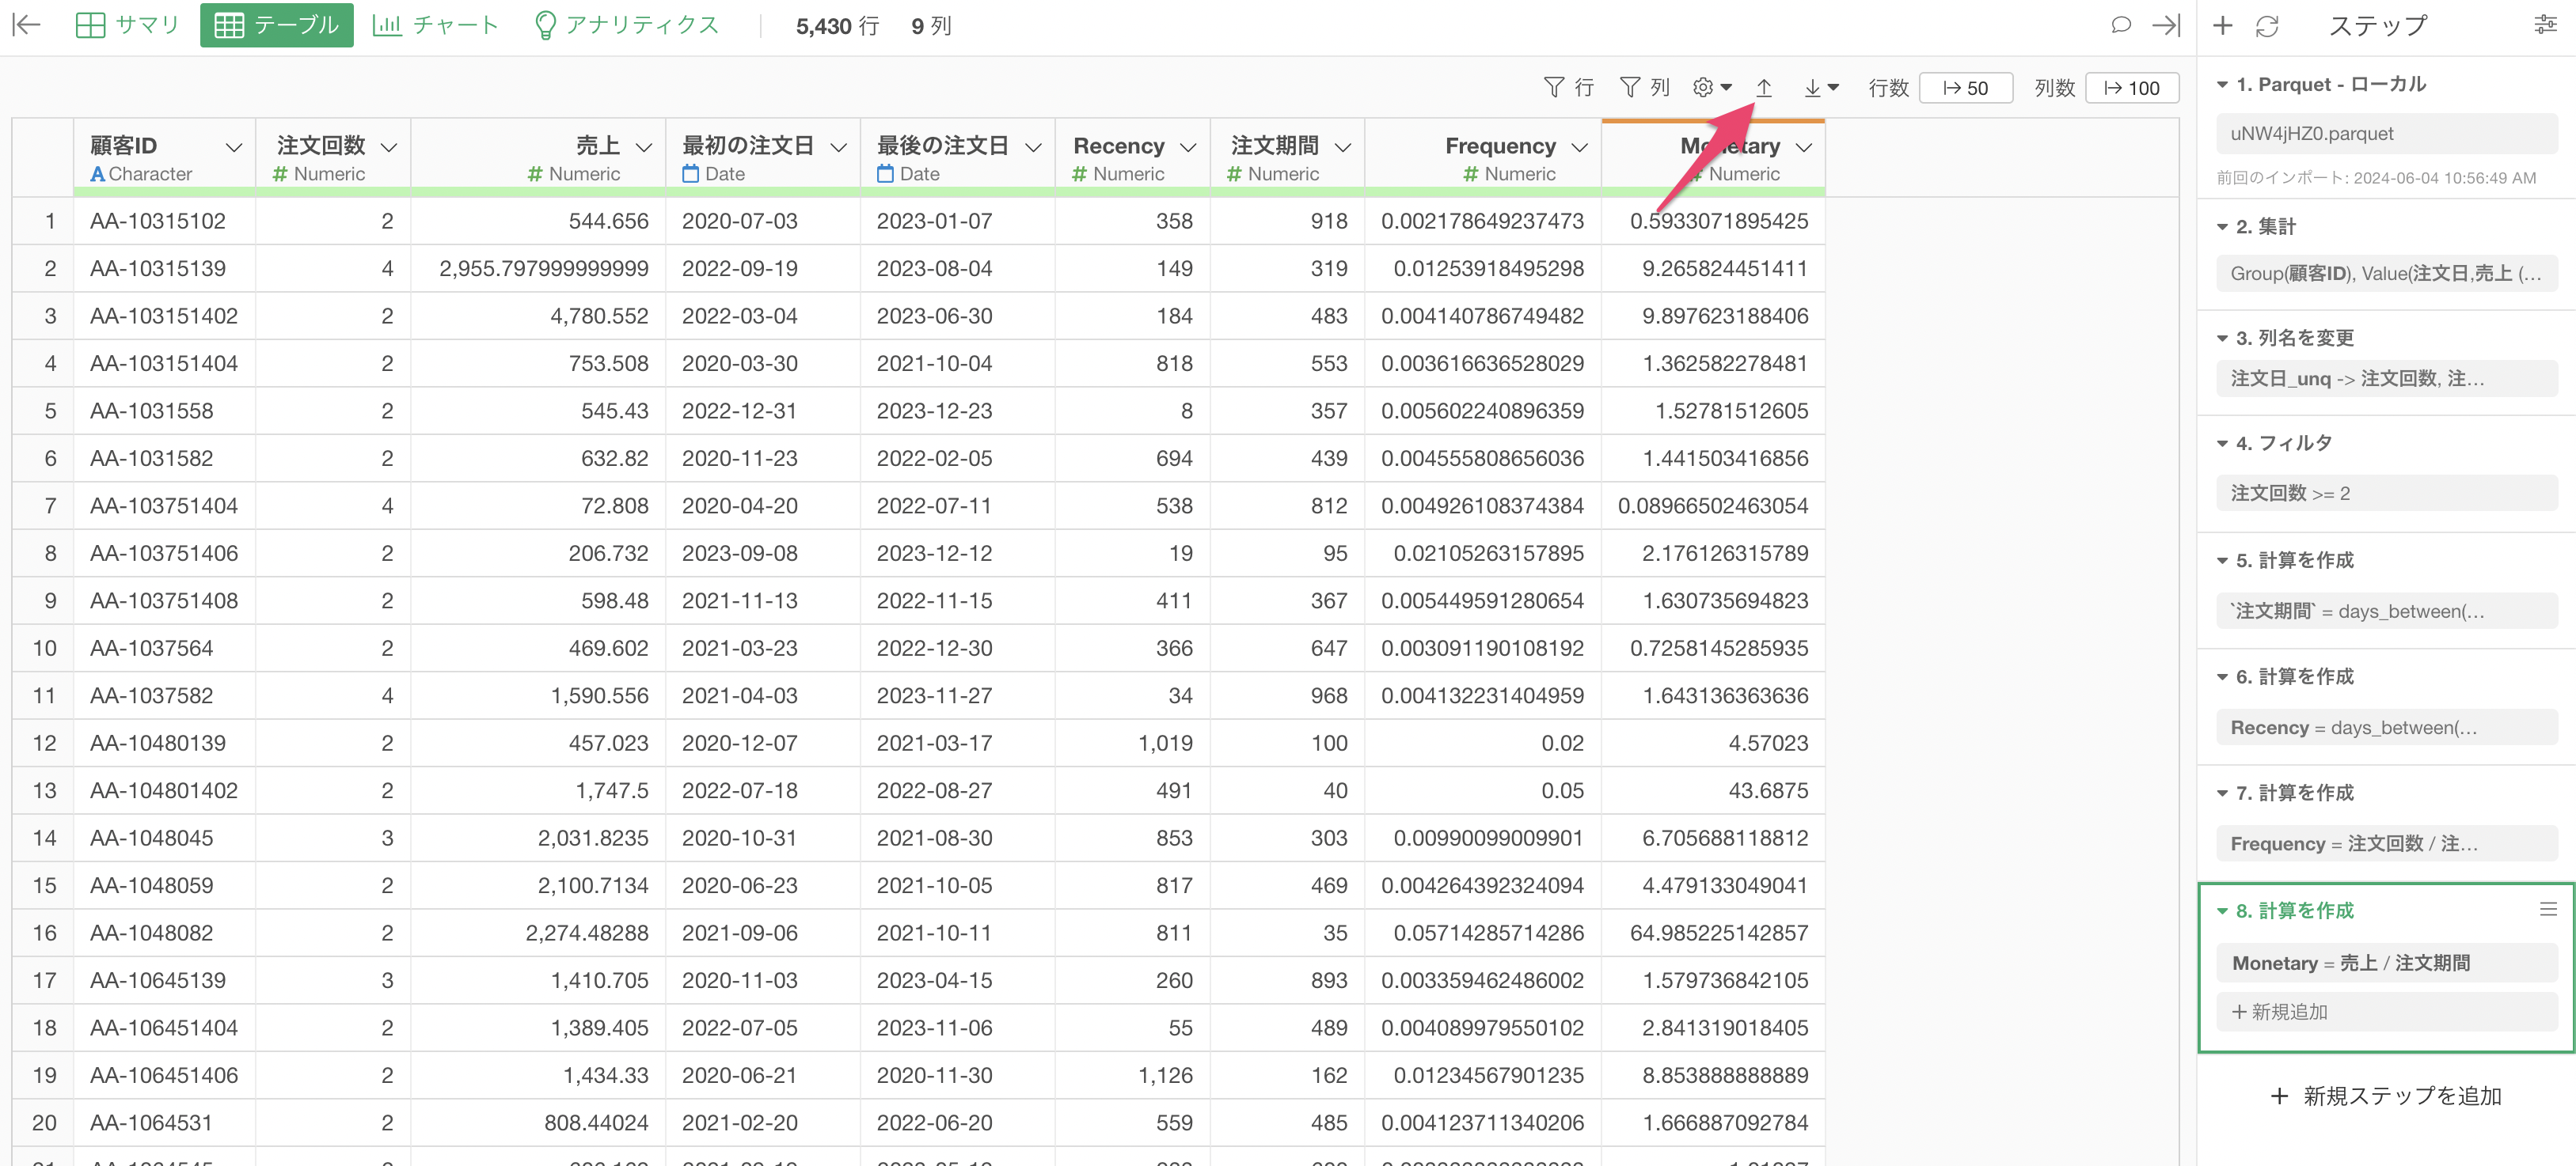Image resolution: width=2576 pixels, height=1166 pixels.
Task: Open step panel settings sliders icon
Action: click(x=2545, y=25)
